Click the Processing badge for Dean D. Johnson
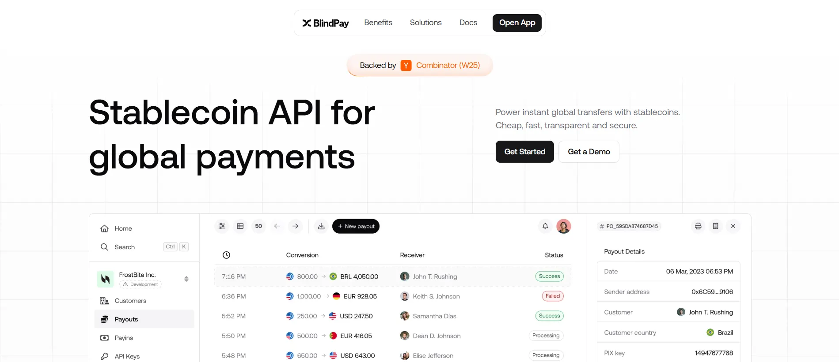Image resolution: width=839 pixels, height=362 pixels. [x=546, y=336]
